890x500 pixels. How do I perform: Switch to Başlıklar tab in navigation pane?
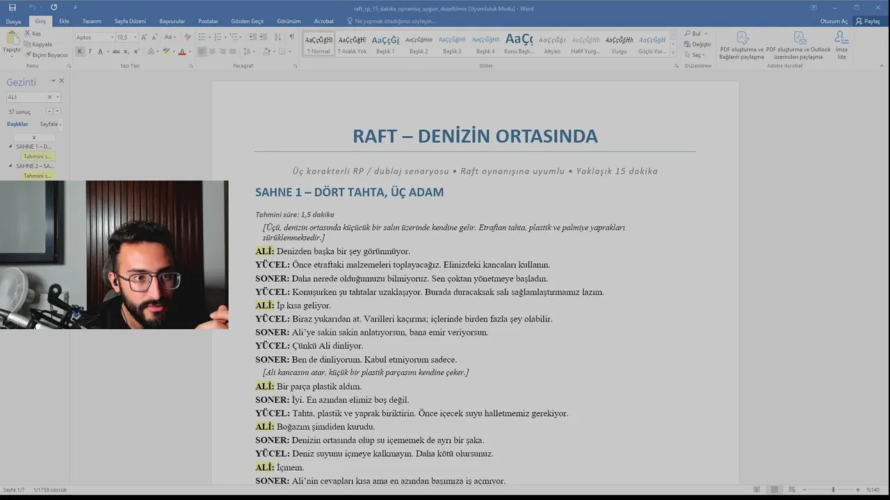pos(17,124)
